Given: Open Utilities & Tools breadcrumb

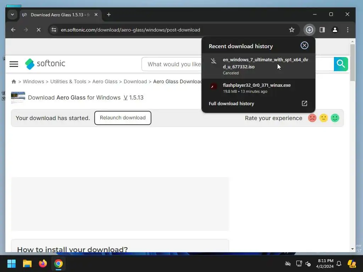Looking at the screenshot, I should (x=68, y=82).
